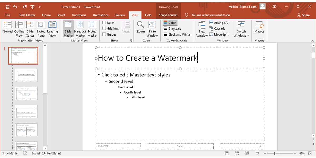This screenshot has width=316, height=158.
Task: Enable the Guides option
Action: coord(104,34)
